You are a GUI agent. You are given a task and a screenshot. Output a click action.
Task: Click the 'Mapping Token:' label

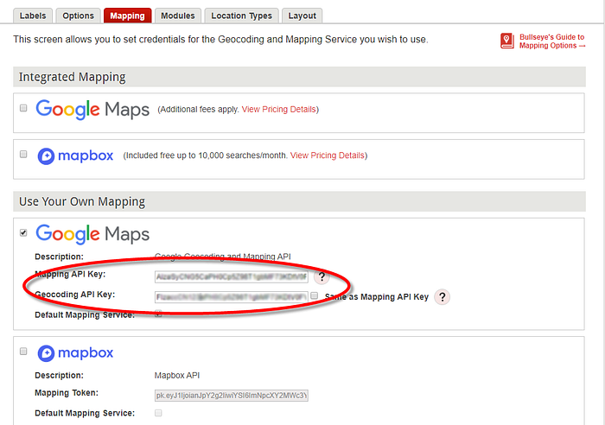click(67, 393)
